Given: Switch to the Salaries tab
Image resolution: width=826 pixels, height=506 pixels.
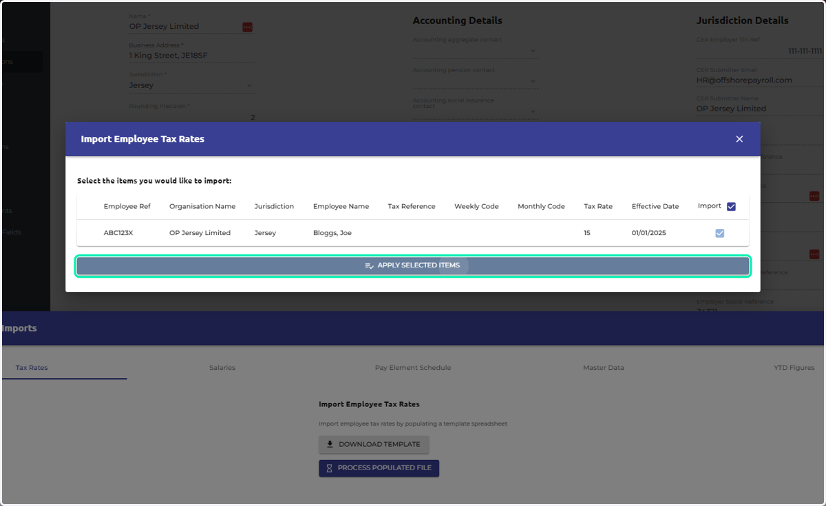Looking at the screenshot, I should tap(222, 368).
